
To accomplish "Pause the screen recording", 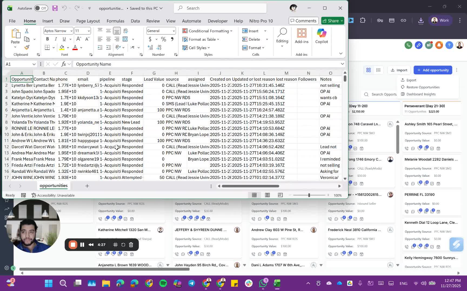I will pos(82,245).
